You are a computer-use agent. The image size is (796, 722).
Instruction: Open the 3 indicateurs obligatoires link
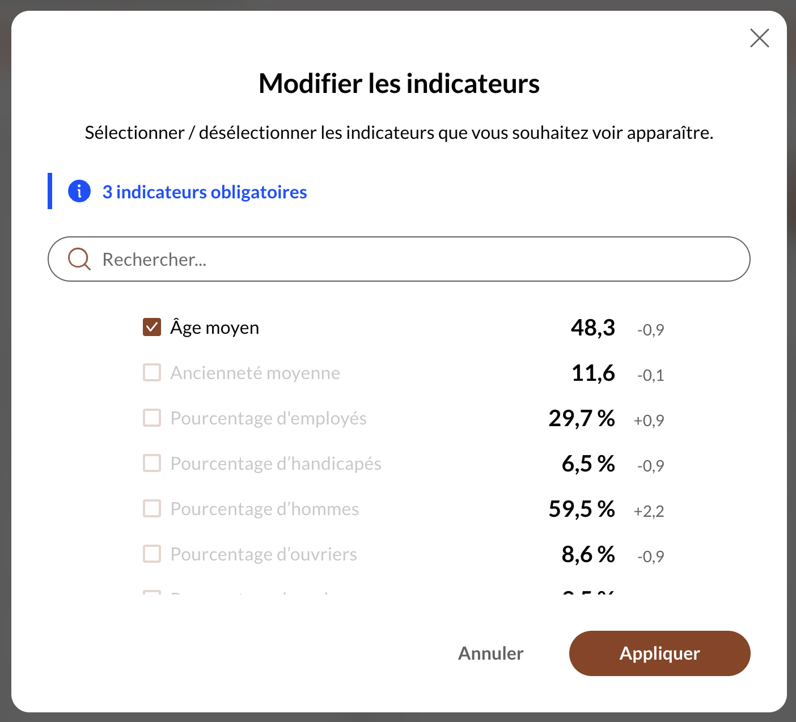(x=205, y=192)
